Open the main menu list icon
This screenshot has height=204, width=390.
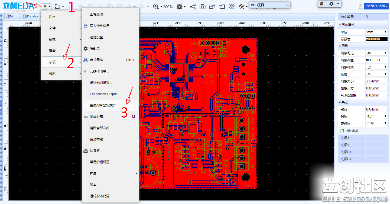point(45,6)
